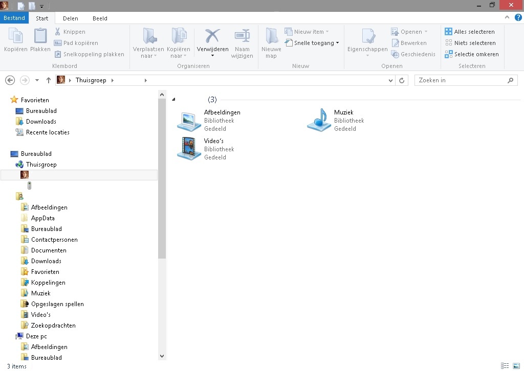Click Alles selecteren
524x371 pixels.
coord(470,32)
